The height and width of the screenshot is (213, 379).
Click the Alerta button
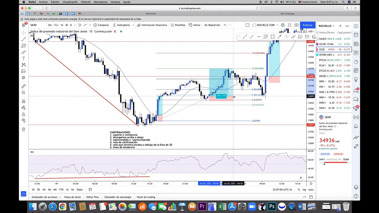(x=195, y=25)
